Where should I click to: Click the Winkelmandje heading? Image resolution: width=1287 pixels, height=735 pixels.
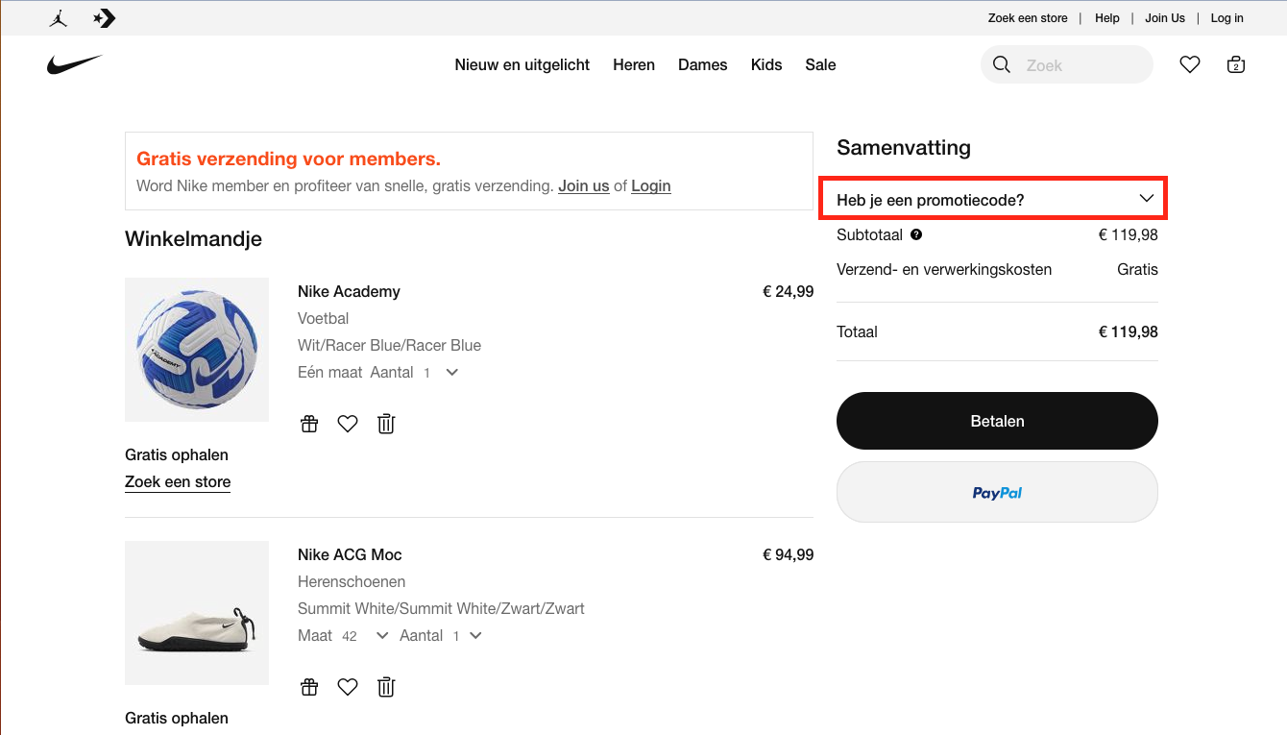pyautogui.click(x=193, y=238)
